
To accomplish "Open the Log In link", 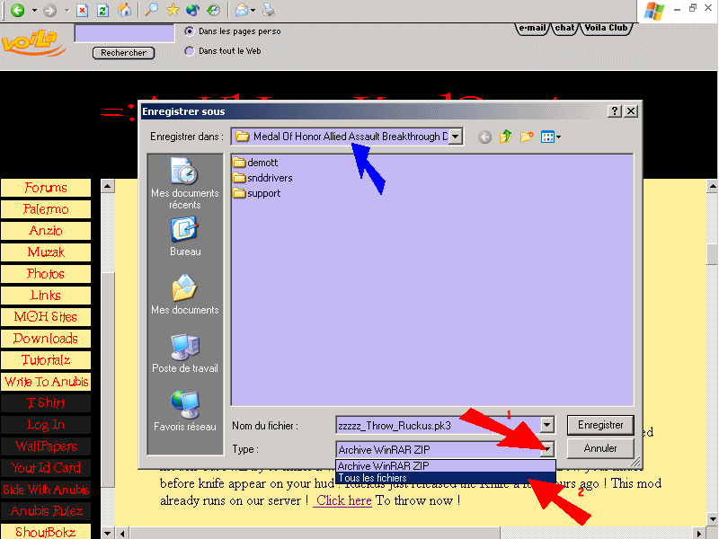I will coord(46,424).
